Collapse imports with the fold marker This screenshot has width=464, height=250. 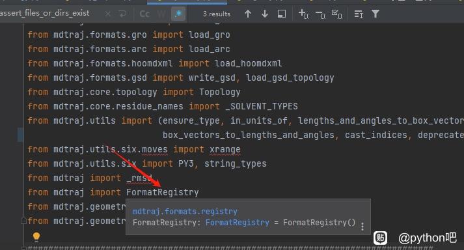(x=23, y=221)
